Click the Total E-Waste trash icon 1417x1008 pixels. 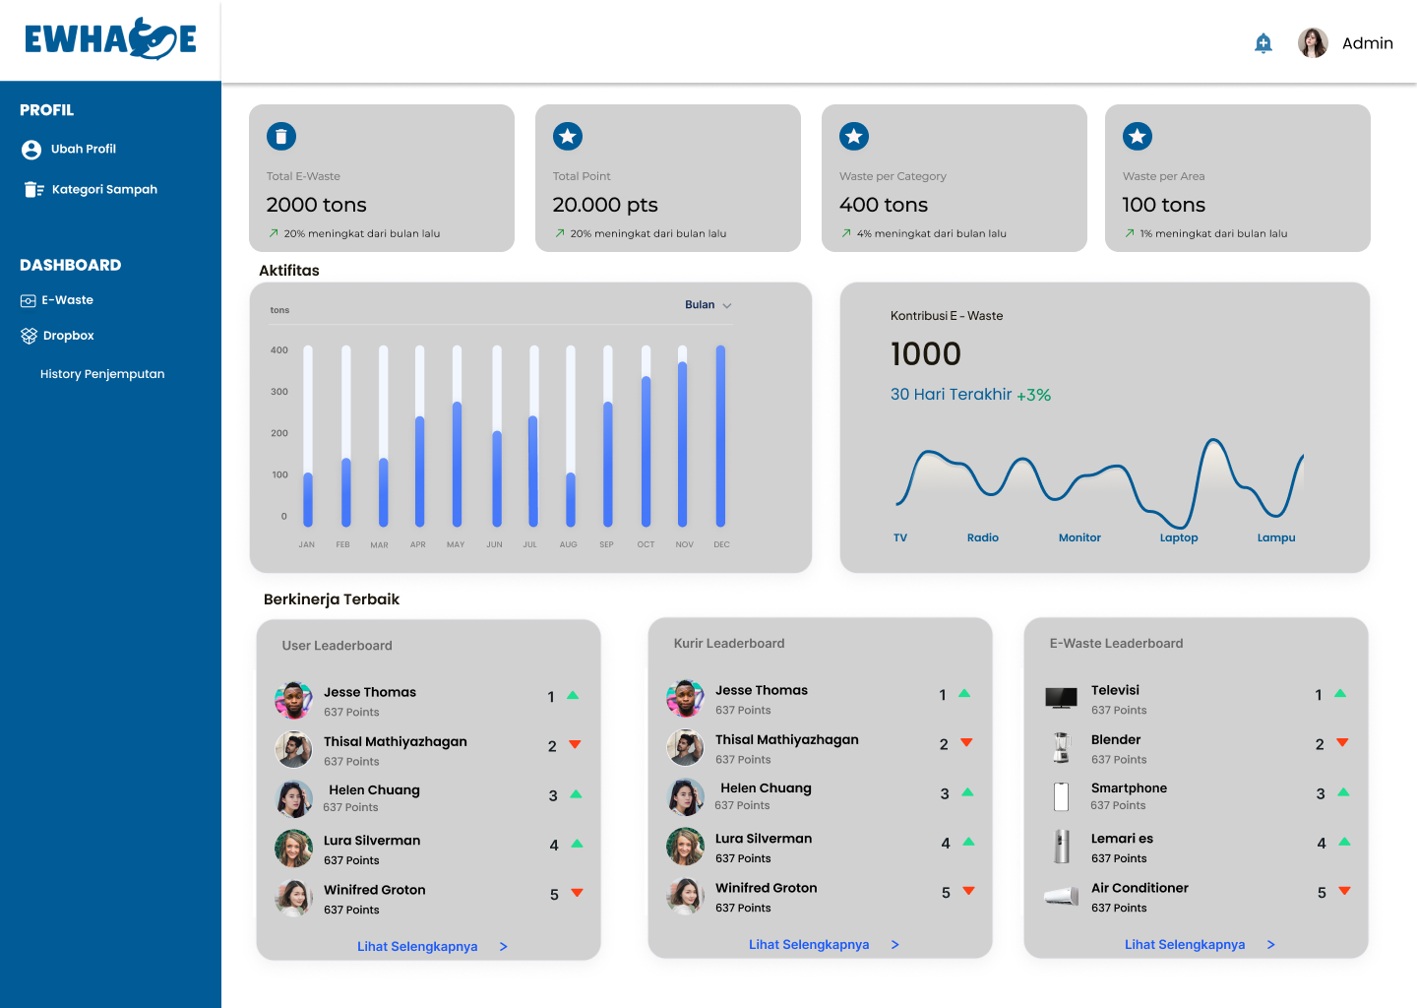(281, 137)
